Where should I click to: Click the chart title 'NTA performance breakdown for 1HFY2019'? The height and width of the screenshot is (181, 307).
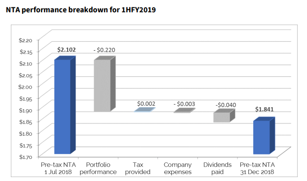[x=80, y=10]
